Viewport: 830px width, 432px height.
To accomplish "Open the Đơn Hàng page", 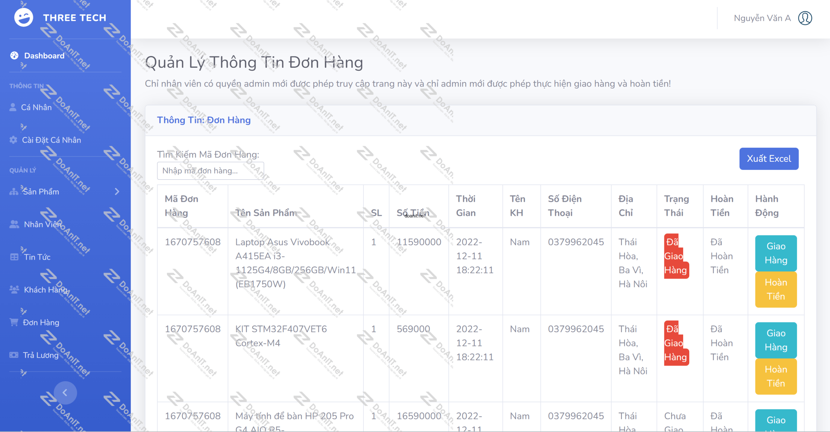I will point(41,322).
